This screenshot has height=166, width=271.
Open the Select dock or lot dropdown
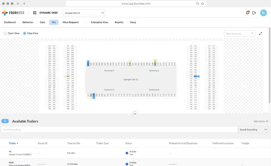[x=239, y=34]
